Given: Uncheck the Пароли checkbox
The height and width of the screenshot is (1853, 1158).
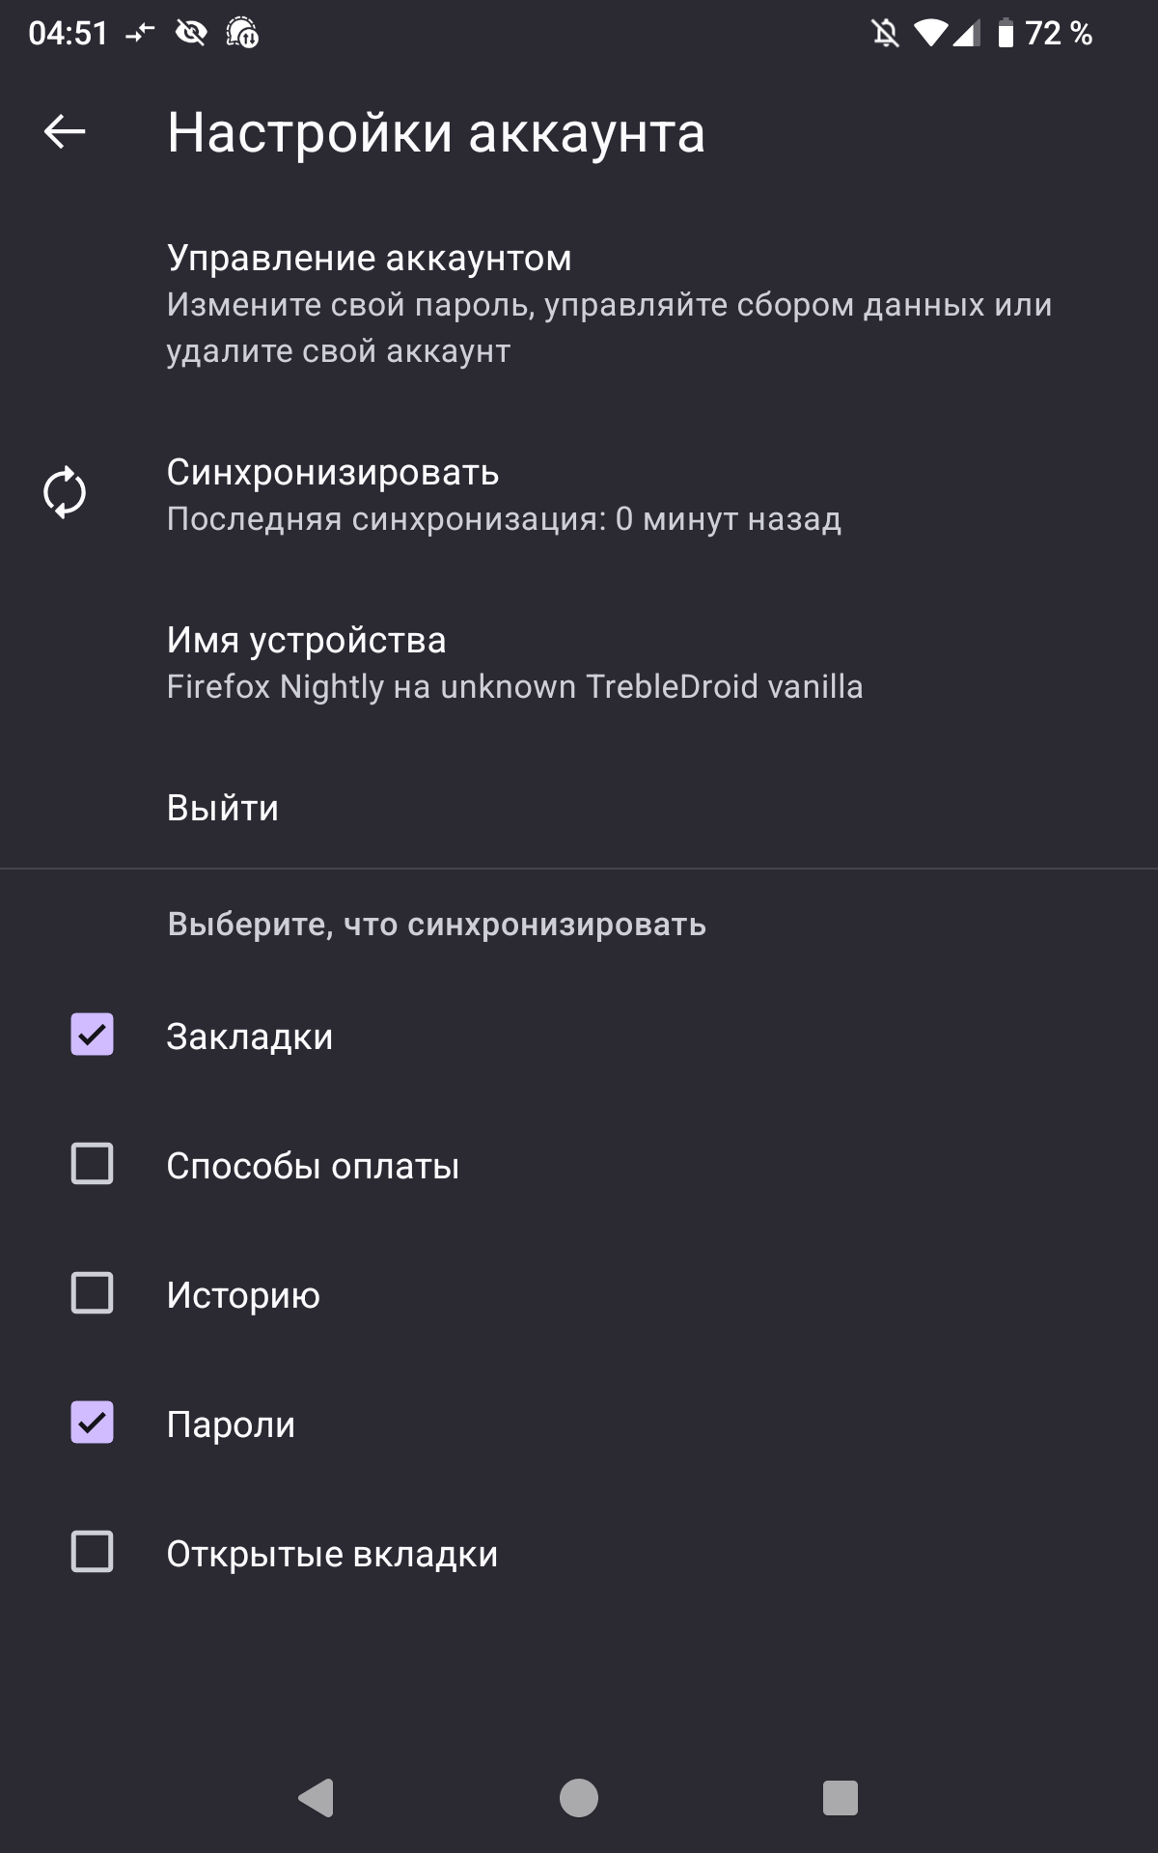Looking at the screenshot, I should [92, 1423].
